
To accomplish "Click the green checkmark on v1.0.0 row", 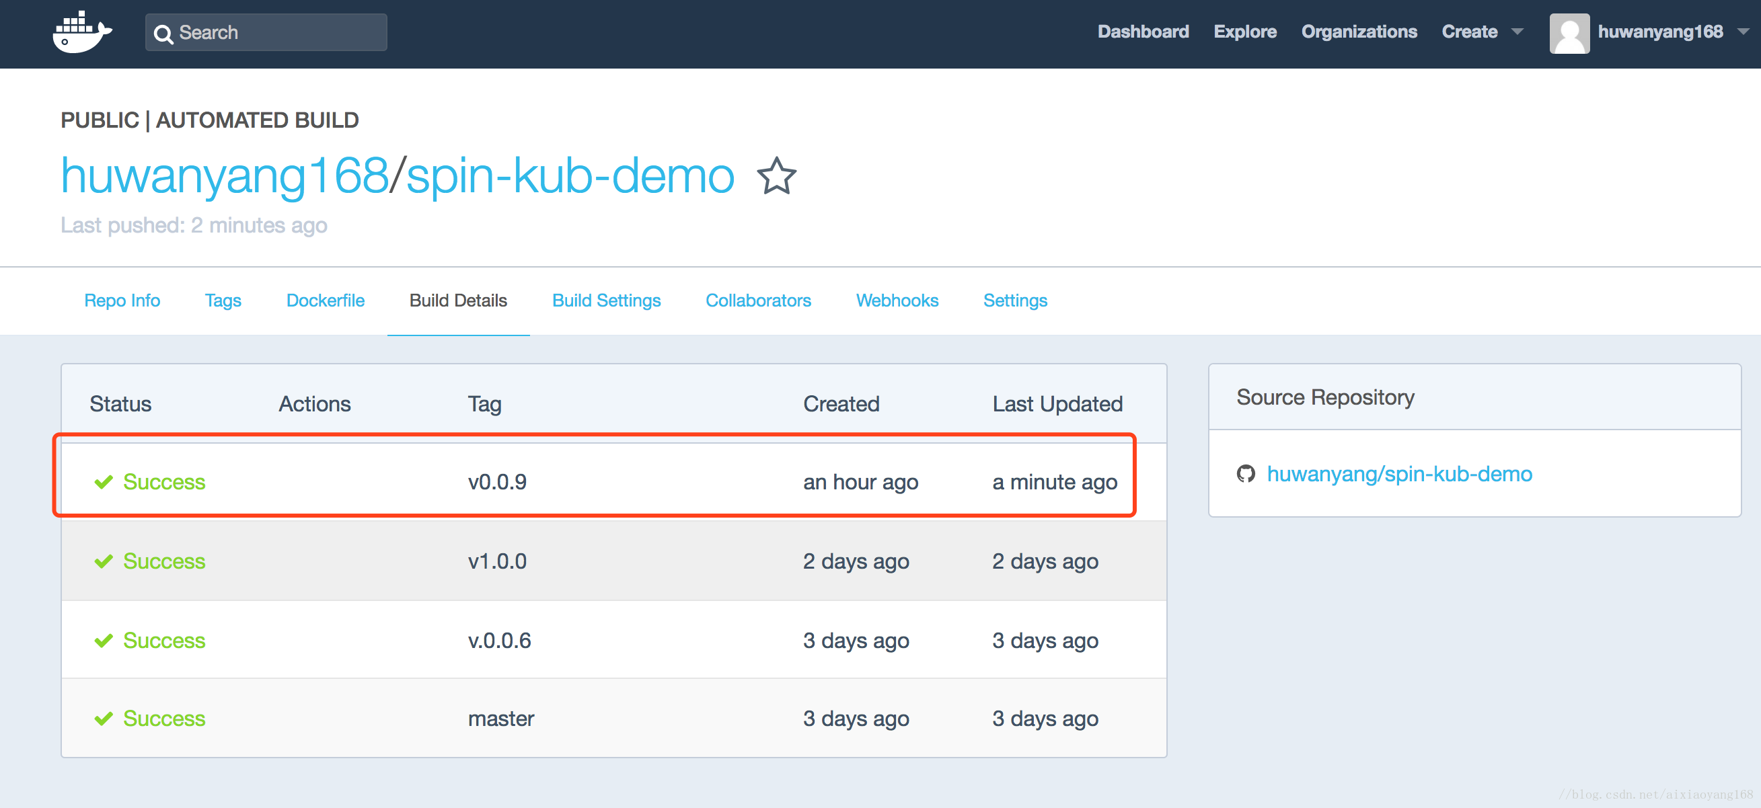I will (x=103, y=561).
